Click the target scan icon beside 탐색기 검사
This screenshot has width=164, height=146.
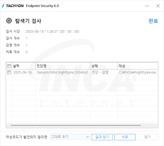coord(9,21)
